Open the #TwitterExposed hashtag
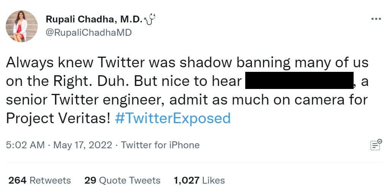Viewport: 392px width, 195px height. (172, 119)
